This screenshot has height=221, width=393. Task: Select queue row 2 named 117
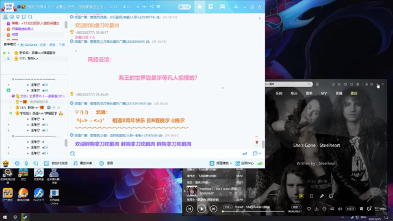(x=34, y=59)
